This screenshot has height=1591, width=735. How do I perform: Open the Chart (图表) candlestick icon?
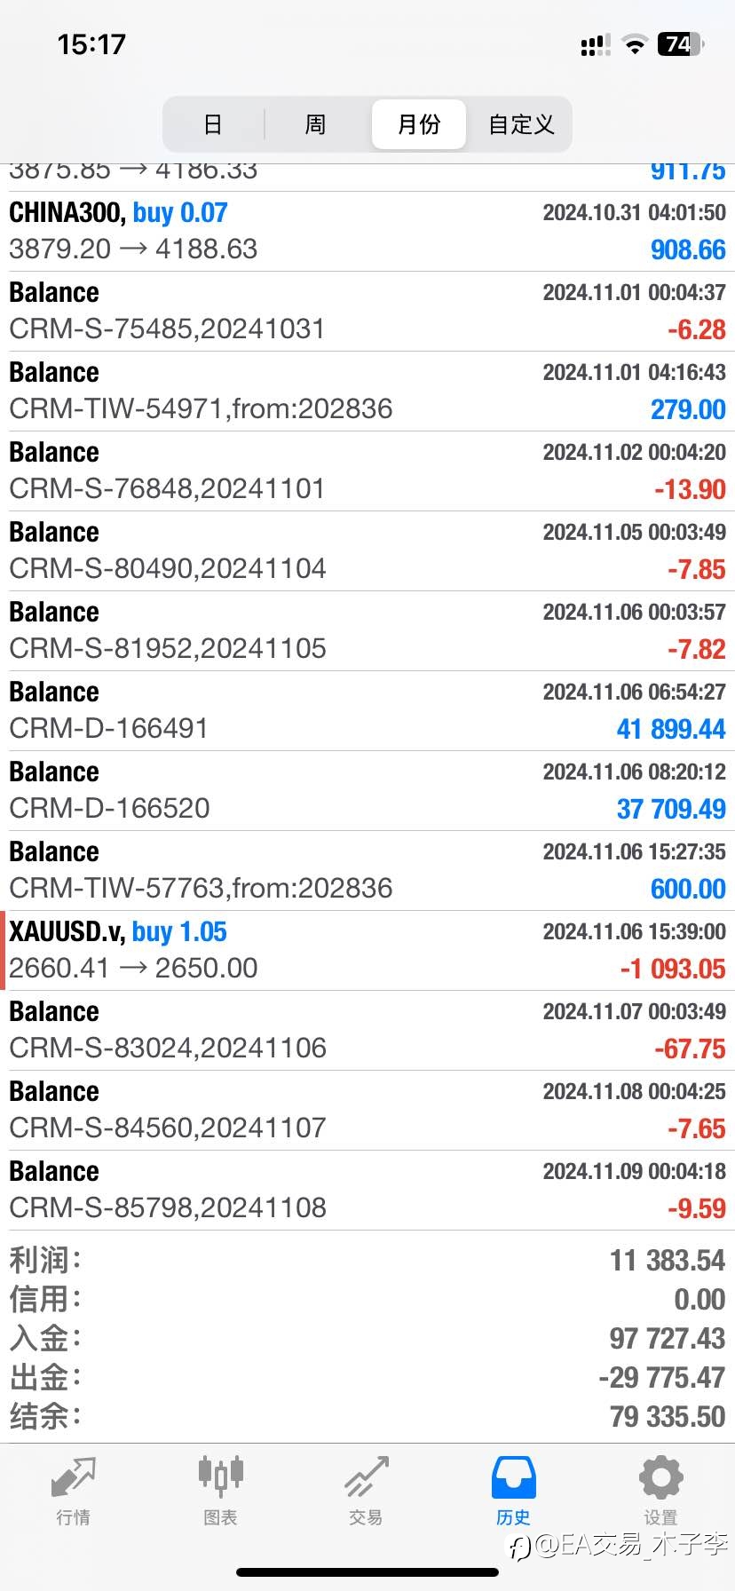pos(220,1477)
